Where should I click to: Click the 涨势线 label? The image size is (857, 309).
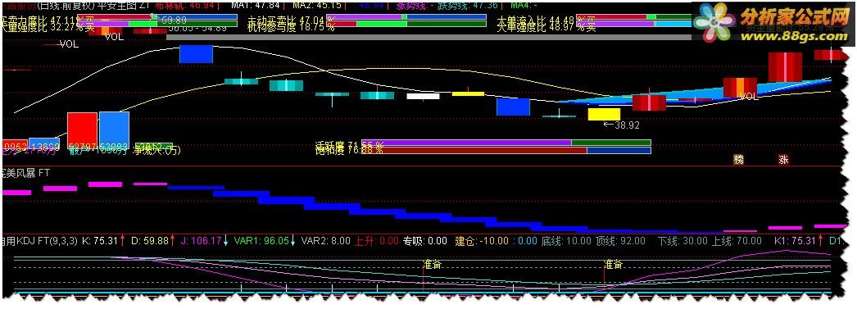(x=415, y=5)
